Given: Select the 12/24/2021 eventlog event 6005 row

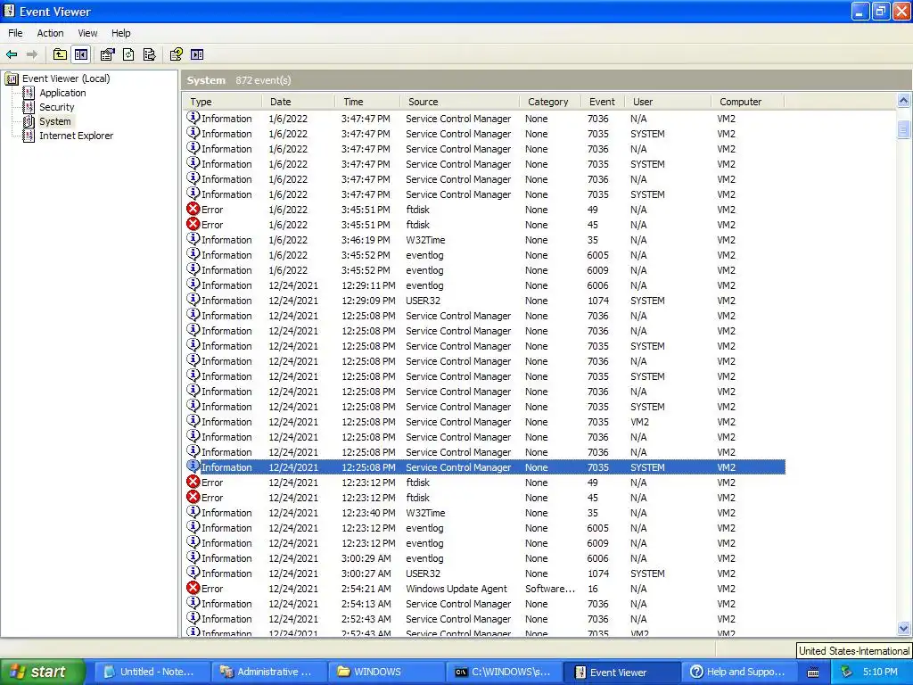Looking at the screenshot, I should [484, 528].
